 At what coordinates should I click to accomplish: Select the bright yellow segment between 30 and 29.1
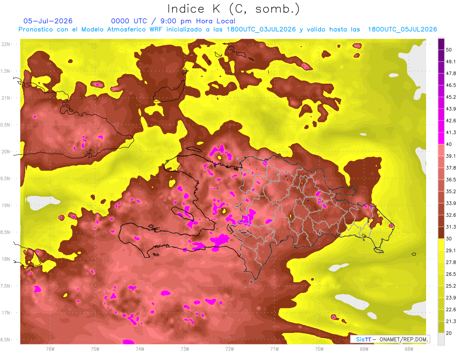click(x=441, y=245)
